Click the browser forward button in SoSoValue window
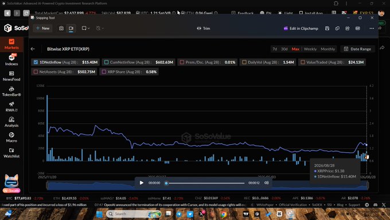The width and height of the screenshot is (390, 220). pos(17,13)
